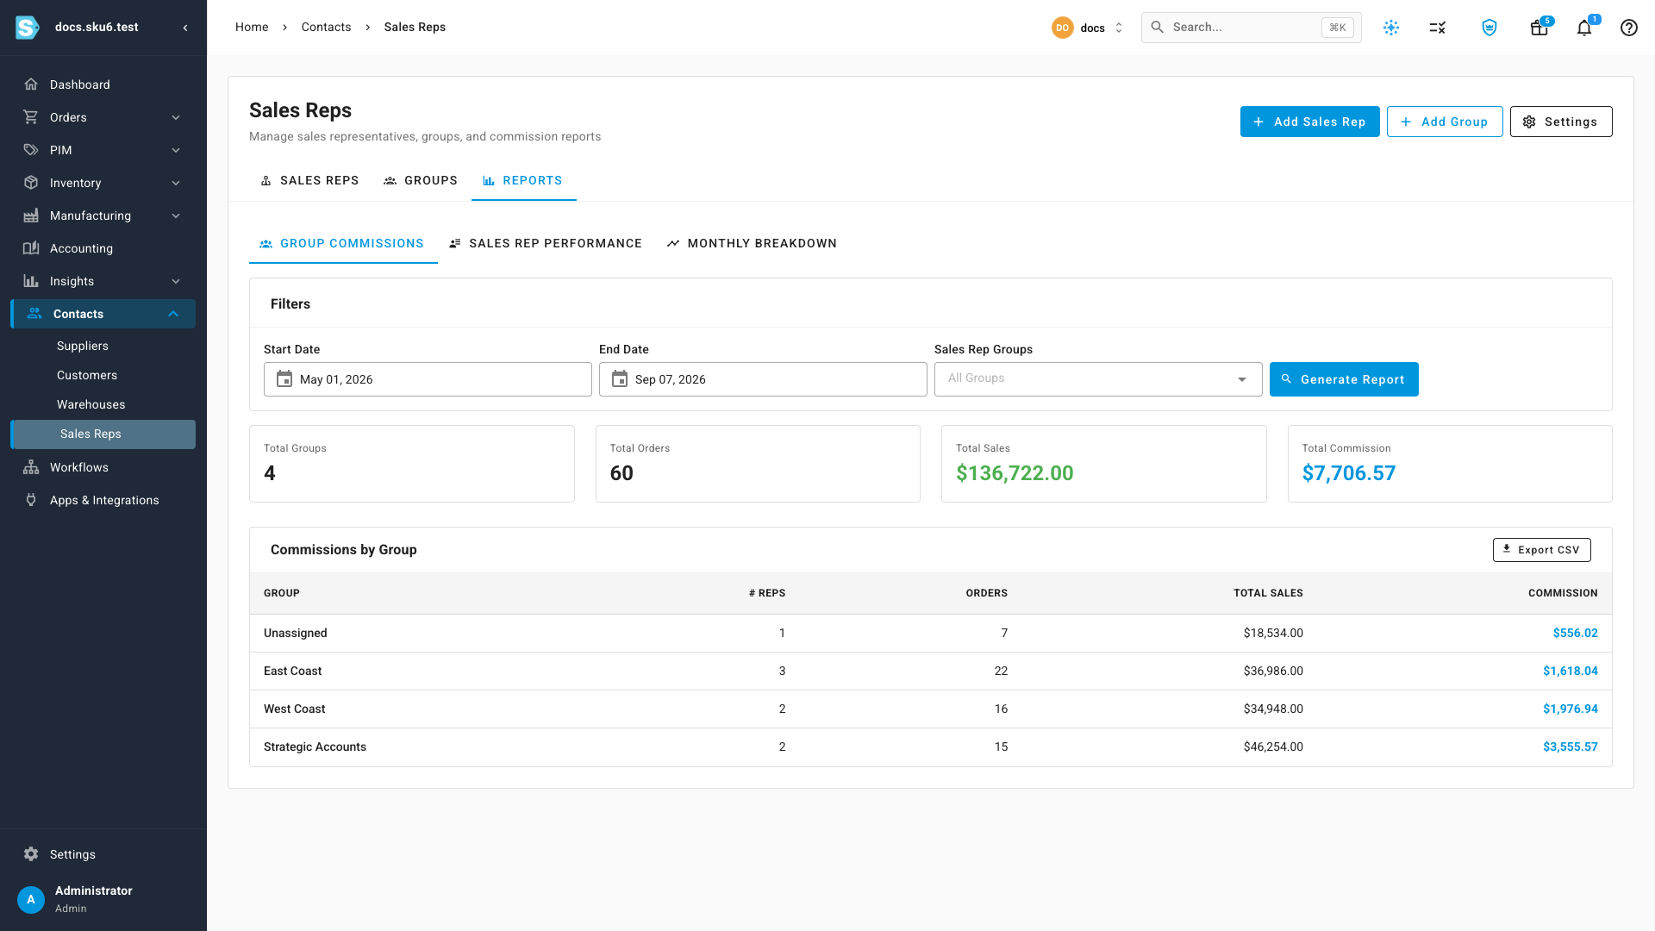This screenshot has height=931, width=1655.
Task: Select Sales Reps in sidebar
Action: [x=103, y=434]
